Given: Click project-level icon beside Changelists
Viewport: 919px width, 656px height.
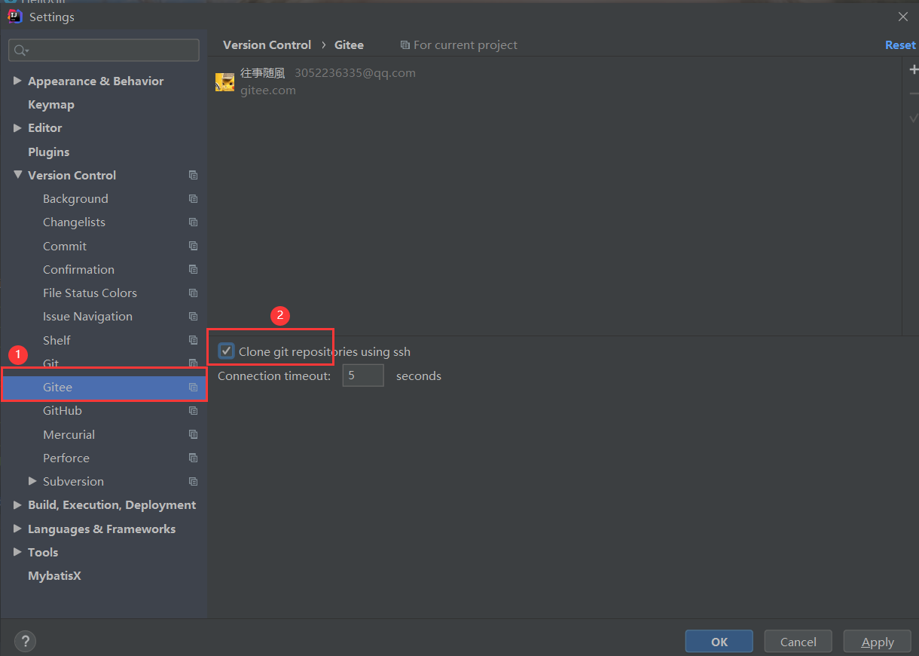Looking at the screenshot, I should (x=193, y=222).
